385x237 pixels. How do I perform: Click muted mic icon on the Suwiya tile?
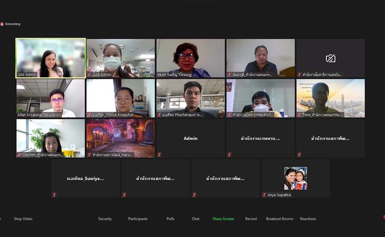tap(54, 195)
